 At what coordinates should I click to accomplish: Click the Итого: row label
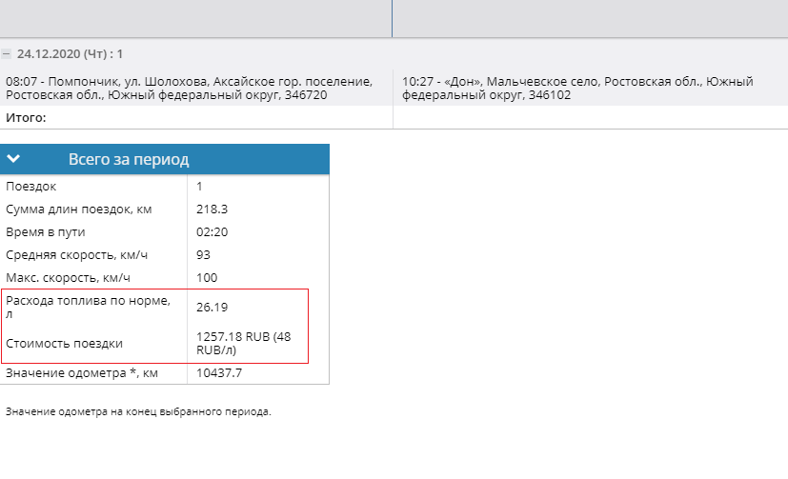coord(26,117)
